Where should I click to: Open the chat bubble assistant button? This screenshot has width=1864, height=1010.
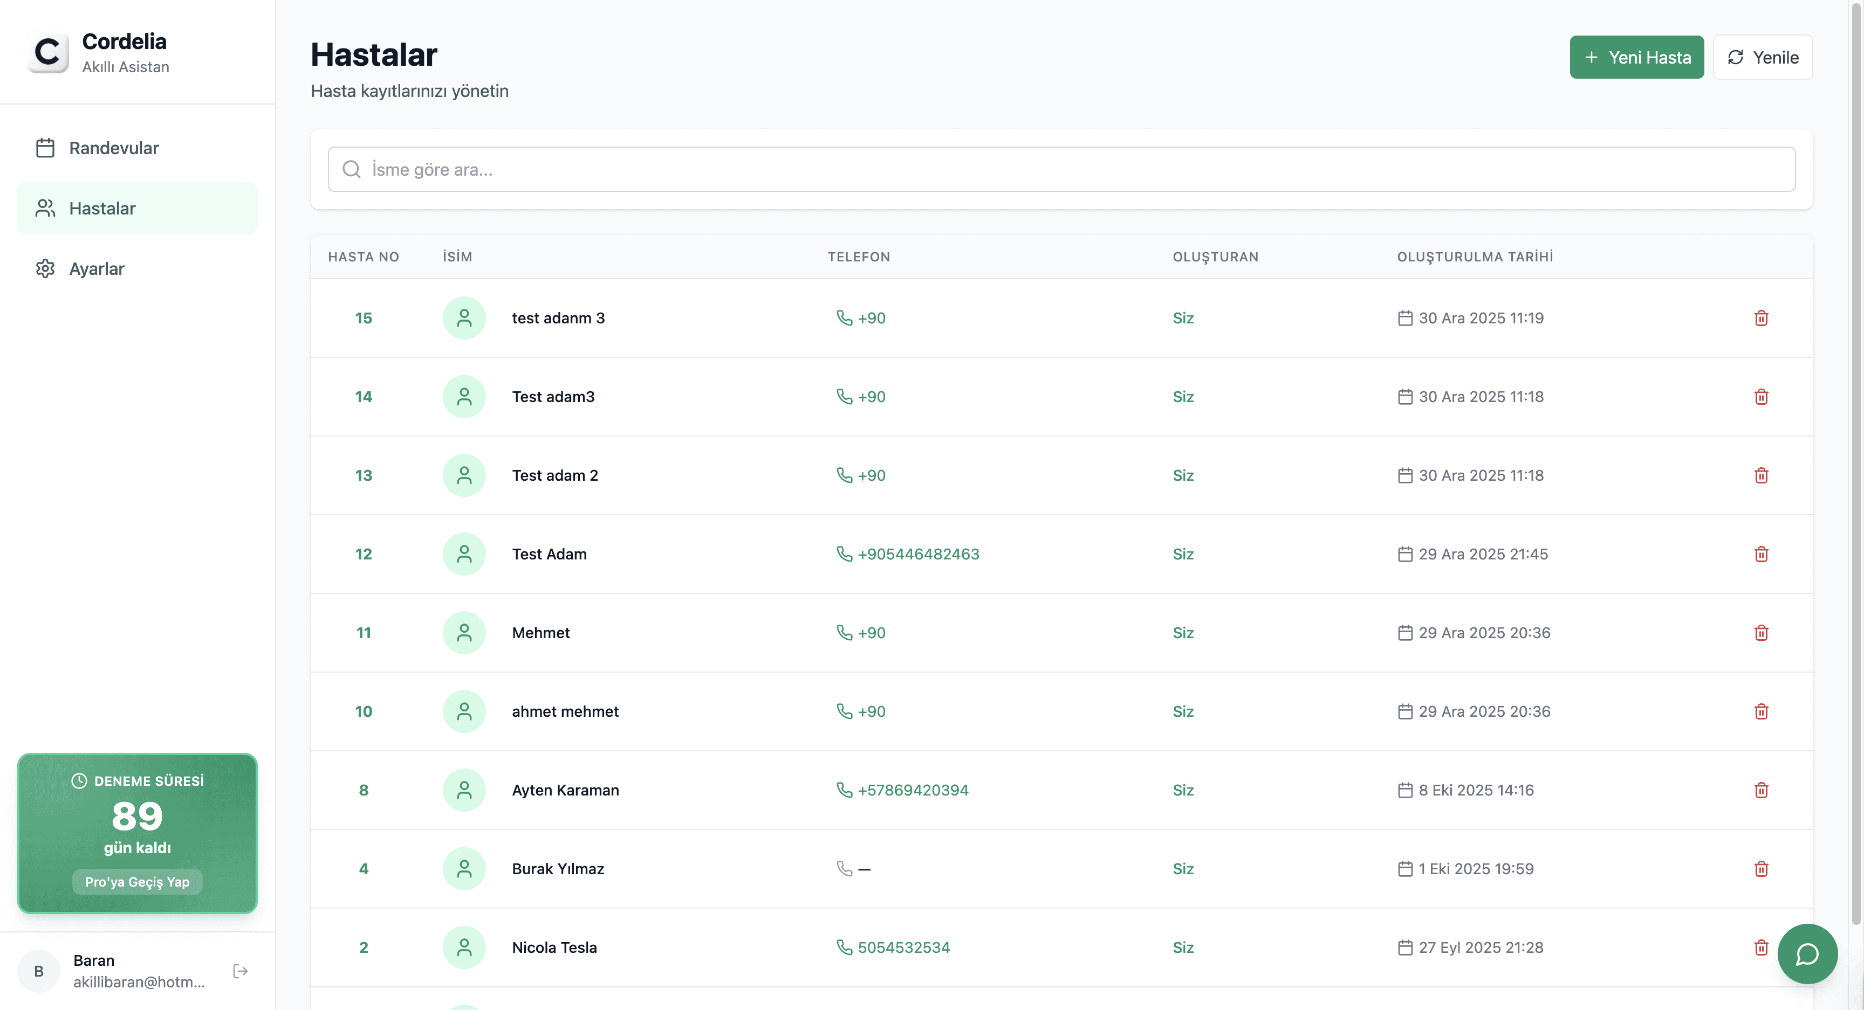[x=1807, y=953]
